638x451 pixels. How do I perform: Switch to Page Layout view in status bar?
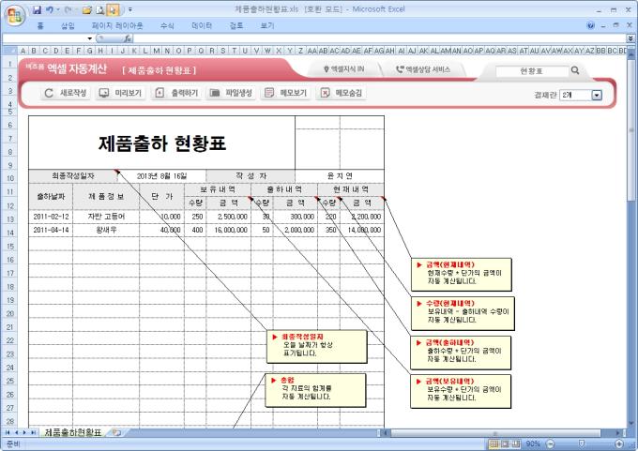(505, 443)
